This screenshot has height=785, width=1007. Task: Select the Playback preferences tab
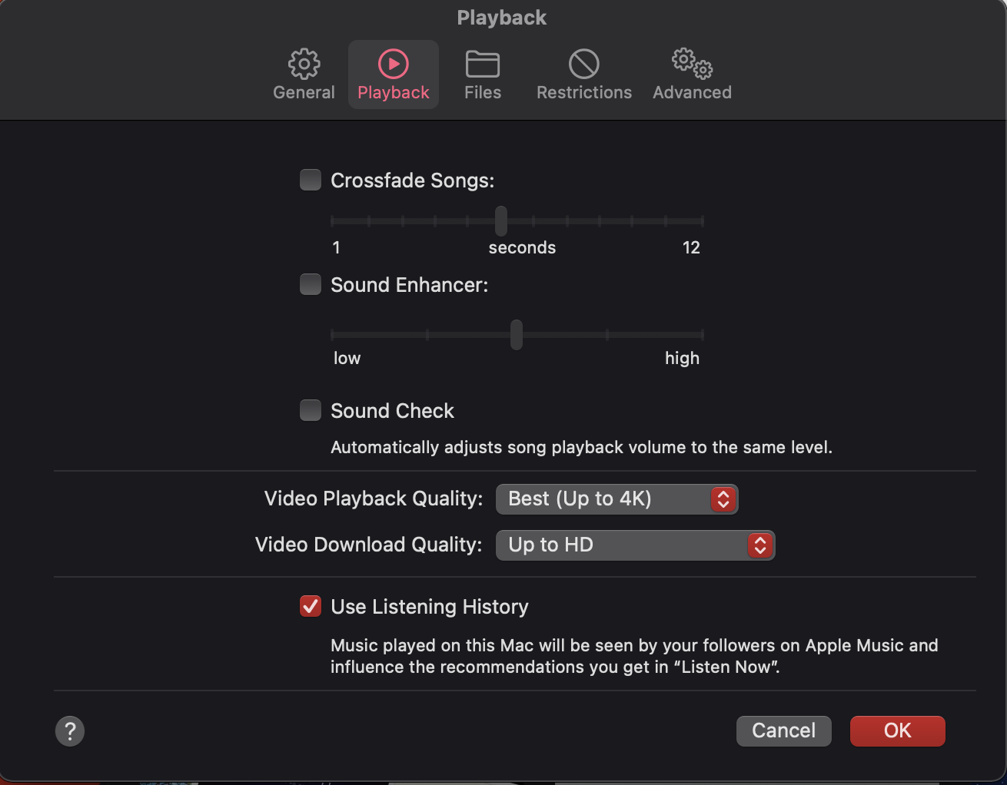394,75
